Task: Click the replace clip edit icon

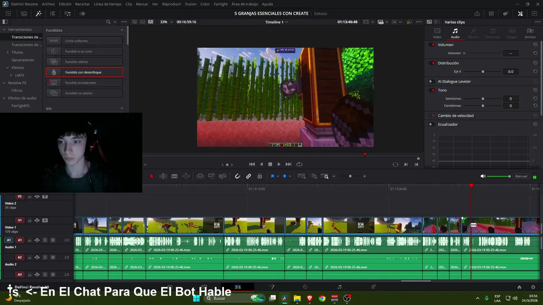Action: pos(223,176)
